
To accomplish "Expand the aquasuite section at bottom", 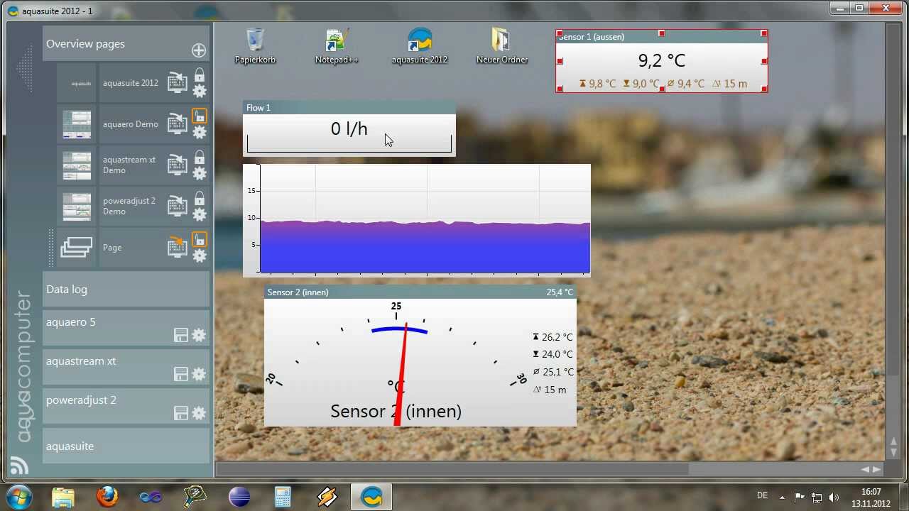I will point(126,446).
